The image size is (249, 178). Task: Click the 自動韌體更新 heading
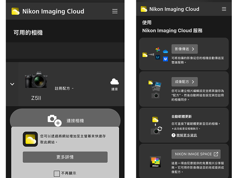pyautogui.click(x=182, y=117)
